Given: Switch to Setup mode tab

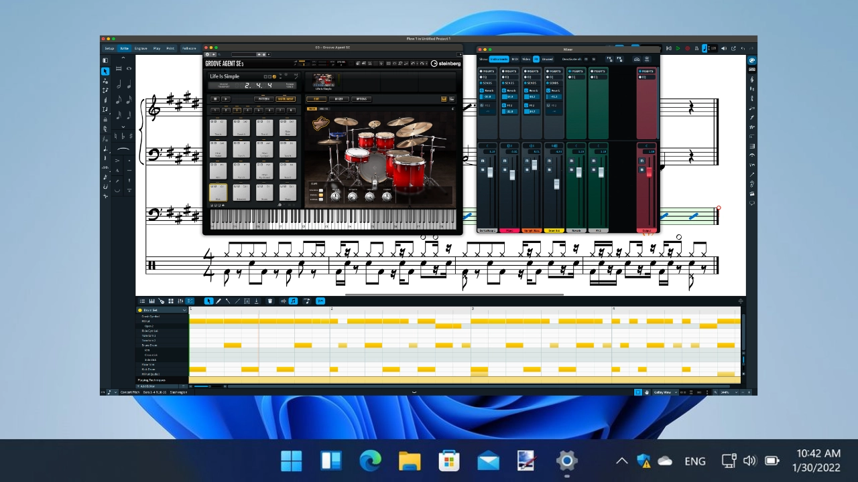Looking at the screenshot, I should (109, 48).
